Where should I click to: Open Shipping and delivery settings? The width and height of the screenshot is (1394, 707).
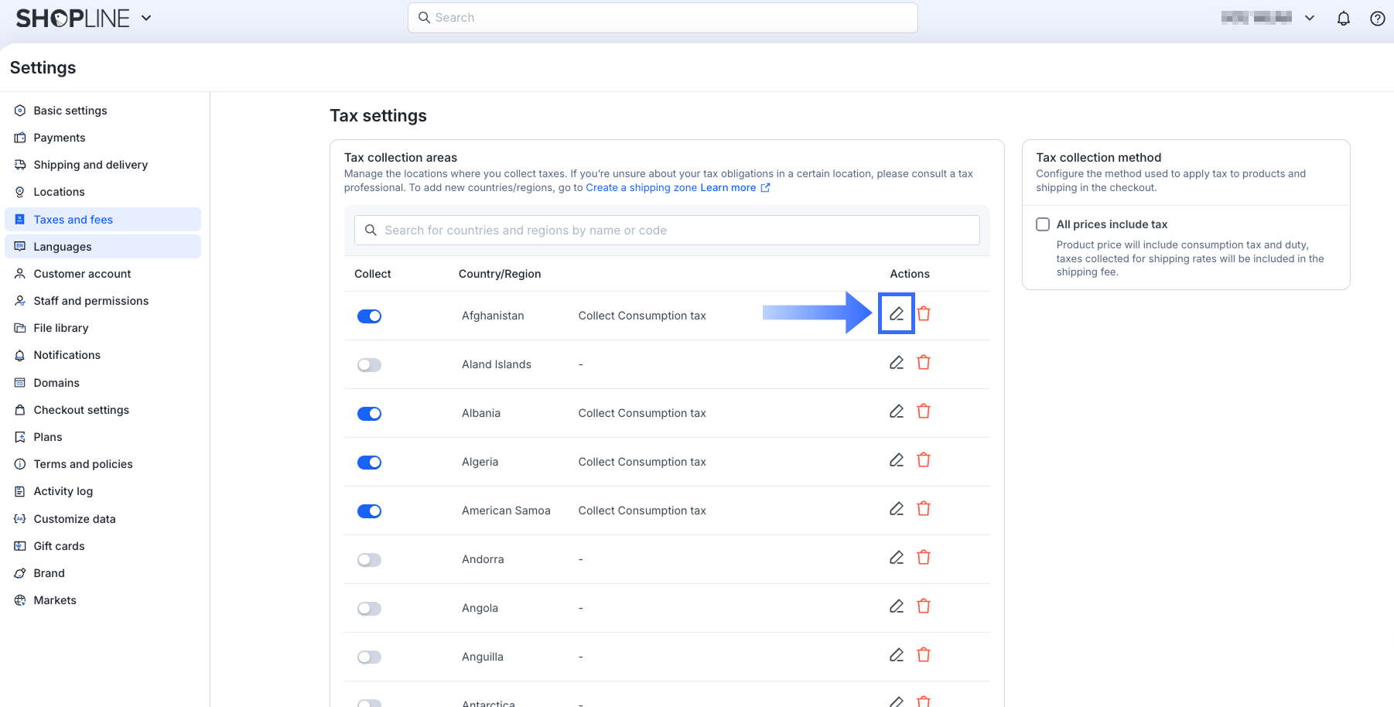click(91, 165)
